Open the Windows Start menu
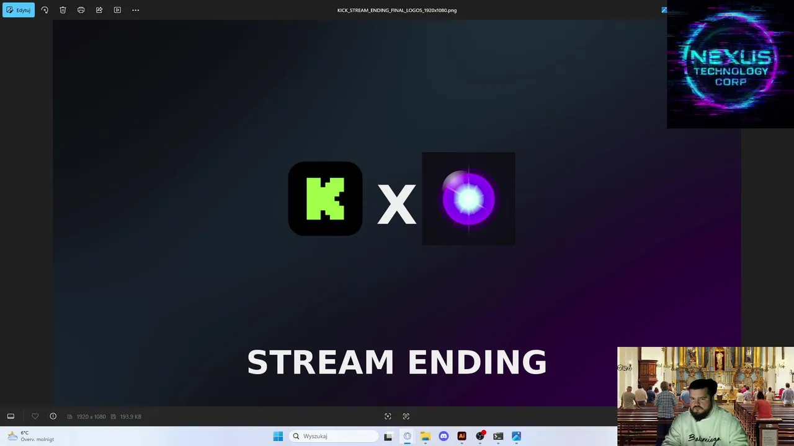This screenshot has height=446, width=794. [278, 436]
